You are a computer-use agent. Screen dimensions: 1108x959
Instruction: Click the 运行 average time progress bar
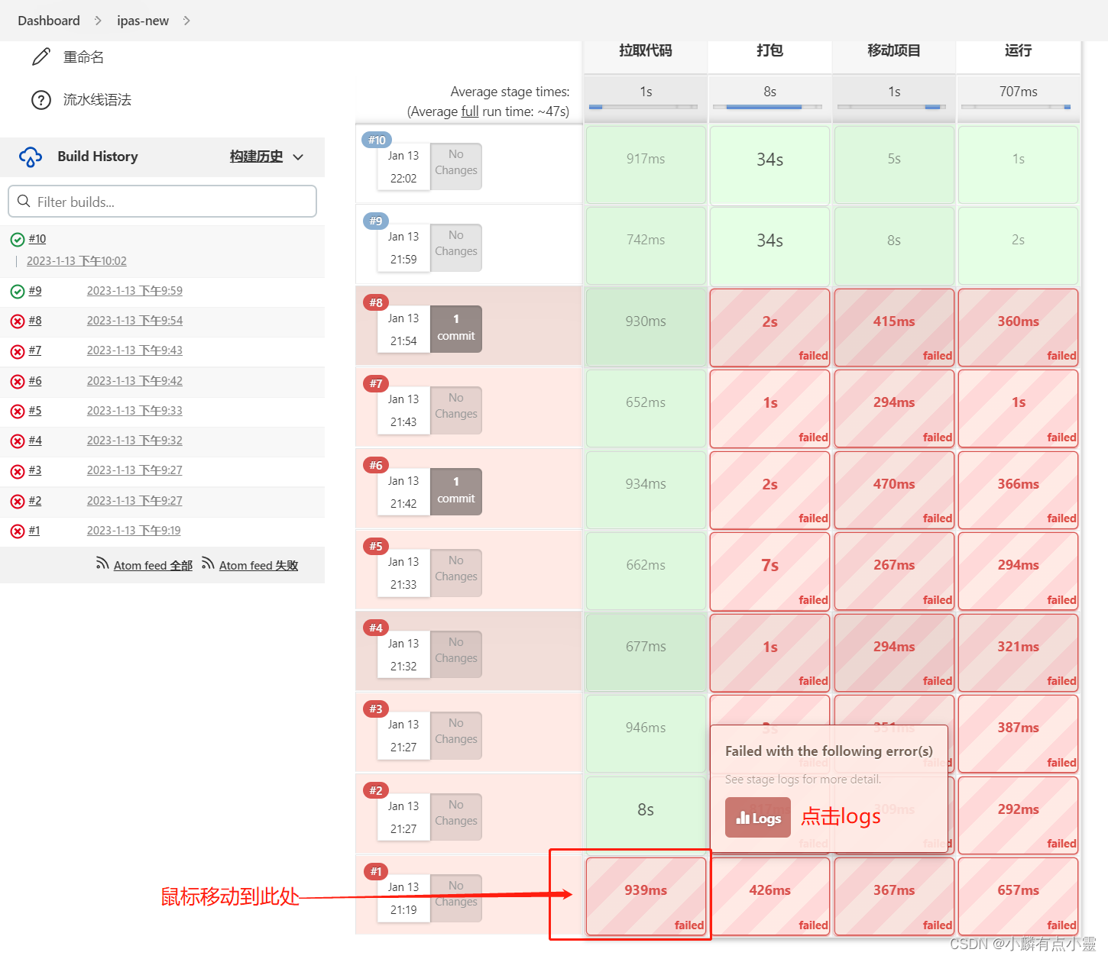pyautogui.click(x=1016, y=107)
